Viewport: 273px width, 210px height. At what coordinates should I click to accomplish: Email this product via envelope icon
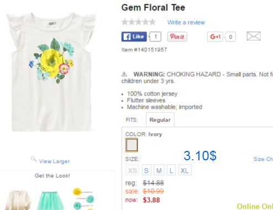(254, 36)
